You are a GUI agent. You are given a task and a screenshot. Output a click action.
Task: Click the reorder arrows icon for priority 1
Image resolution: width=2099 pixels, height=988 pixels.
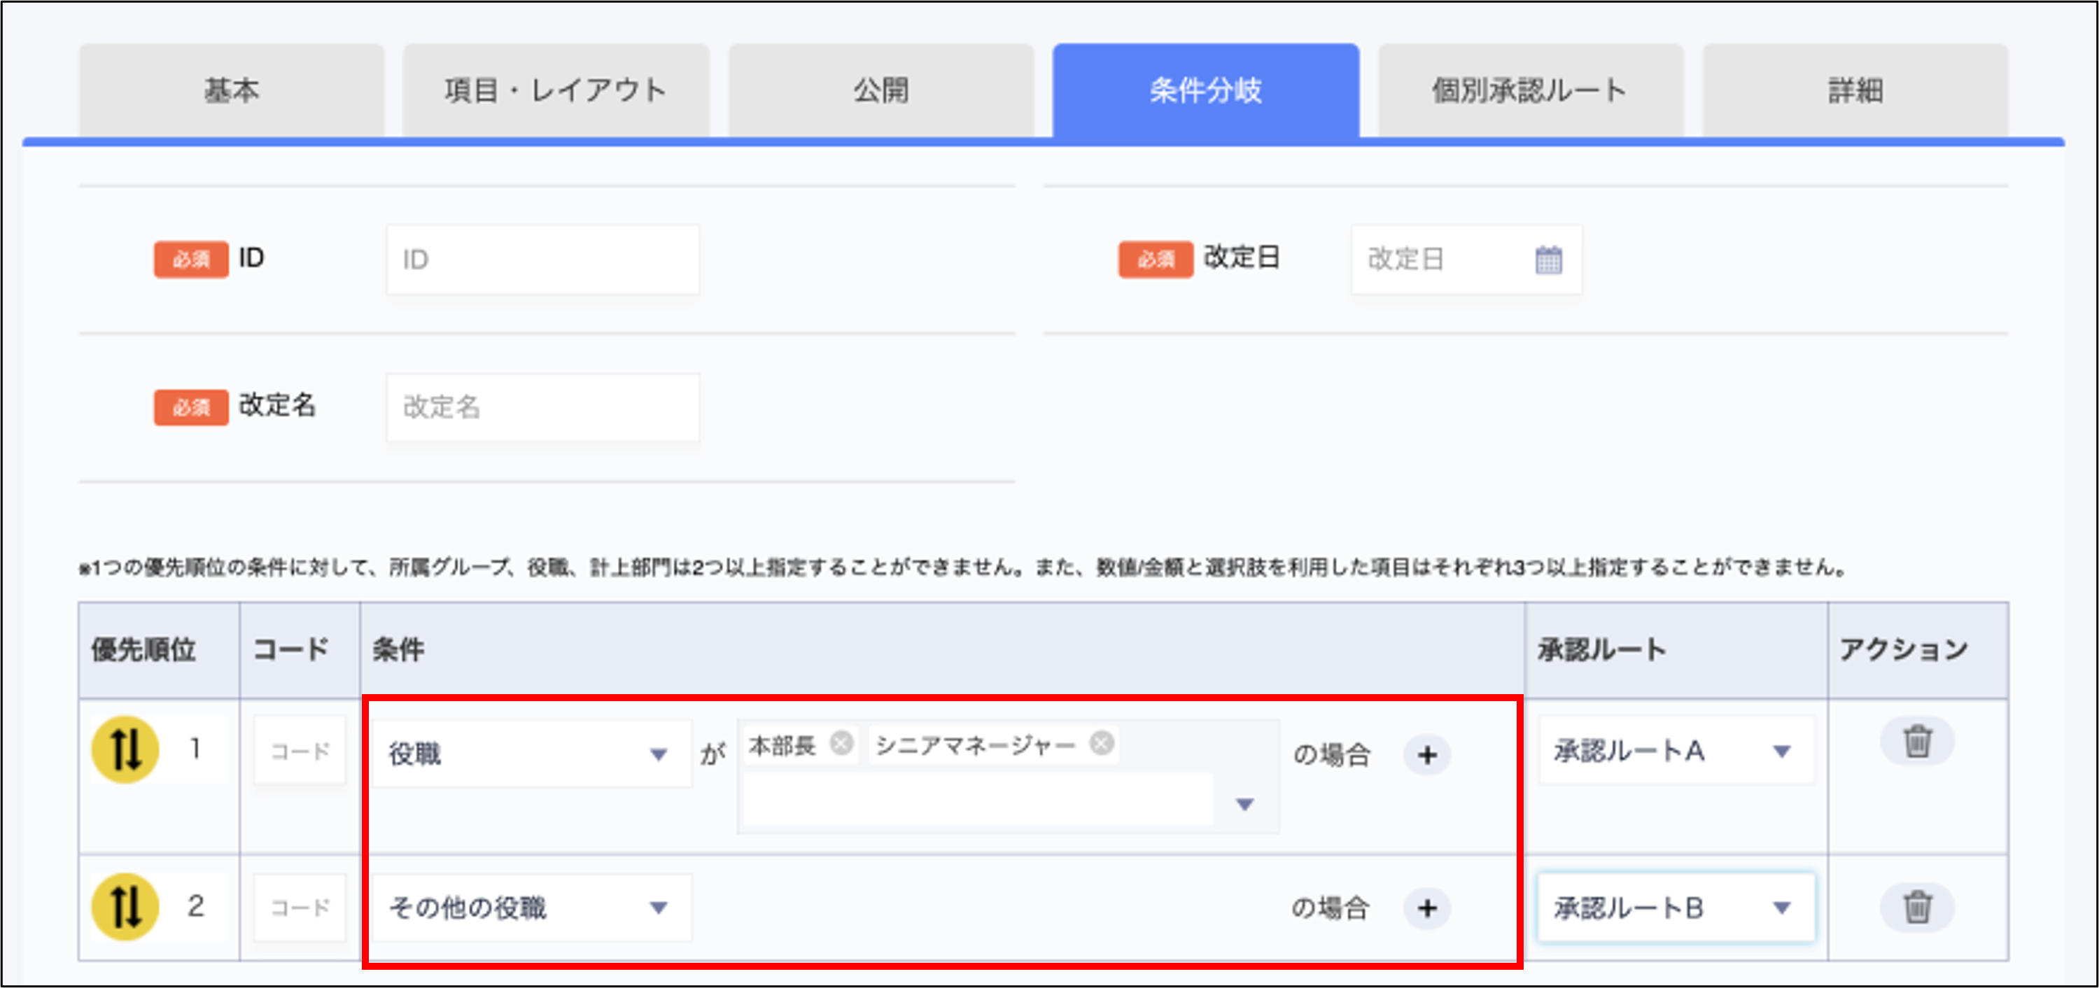coord(125,749)
